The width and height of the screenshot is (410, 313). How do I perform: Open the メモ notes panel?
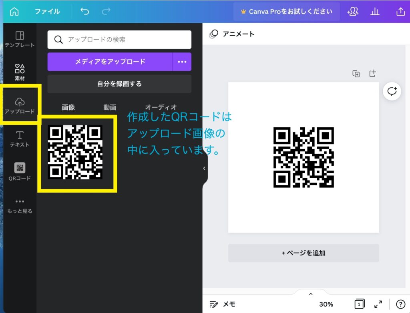pyautogui.click(x=223, y=304)
